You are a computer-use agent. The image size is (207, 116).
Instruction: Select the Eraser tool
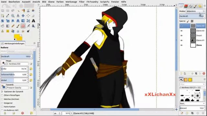(x=23, y=26)
